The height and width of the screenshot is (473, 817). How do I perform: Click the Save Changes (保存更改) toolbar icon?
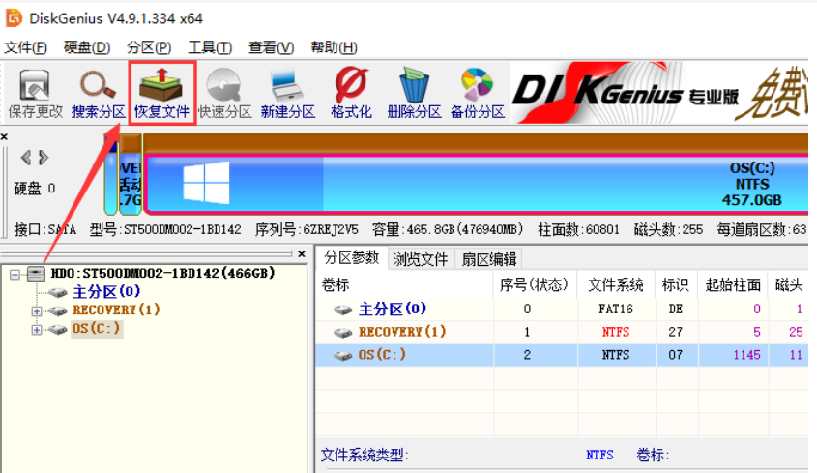pos(35,95)
